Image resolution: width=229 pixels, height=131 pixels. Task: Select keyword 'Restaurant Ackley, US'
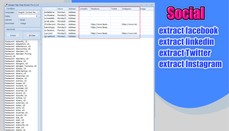coord(15,105)
